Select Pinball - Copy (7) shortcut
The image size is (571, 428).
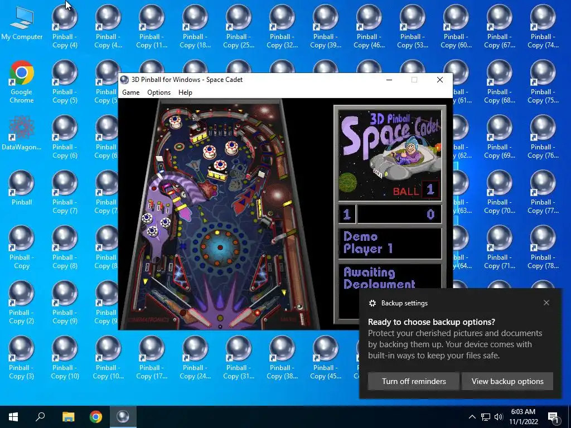coord(65,192)
